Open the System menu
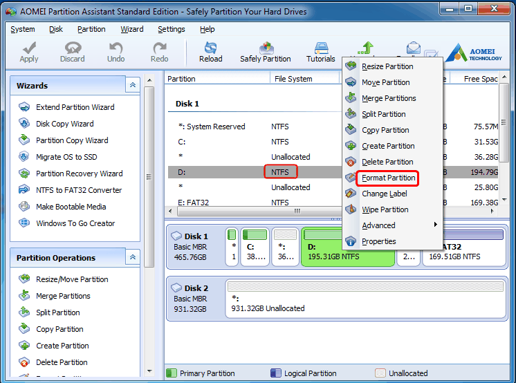 [23, 29]
